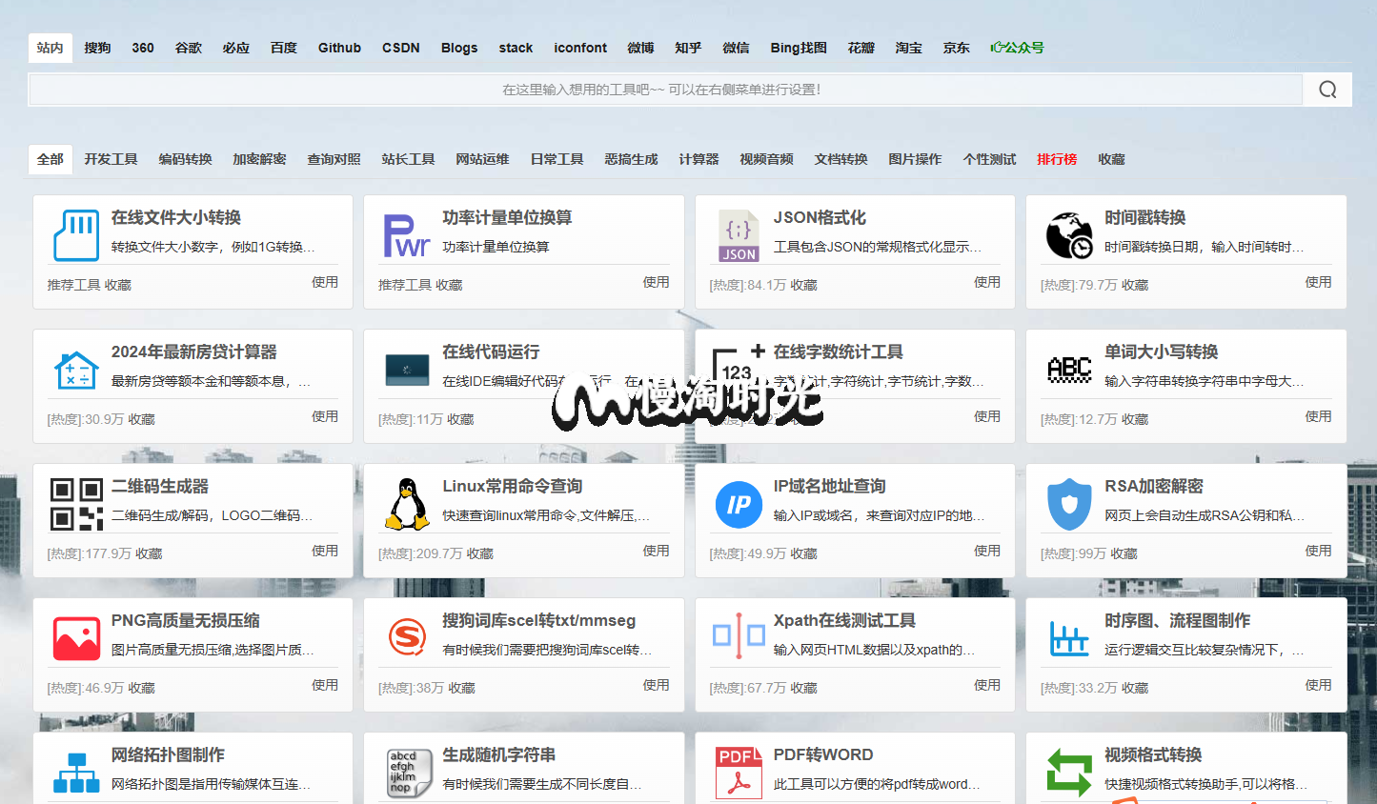Switch search engine to 必应
The image size is (1377, 804).
[x=235, y=48]
